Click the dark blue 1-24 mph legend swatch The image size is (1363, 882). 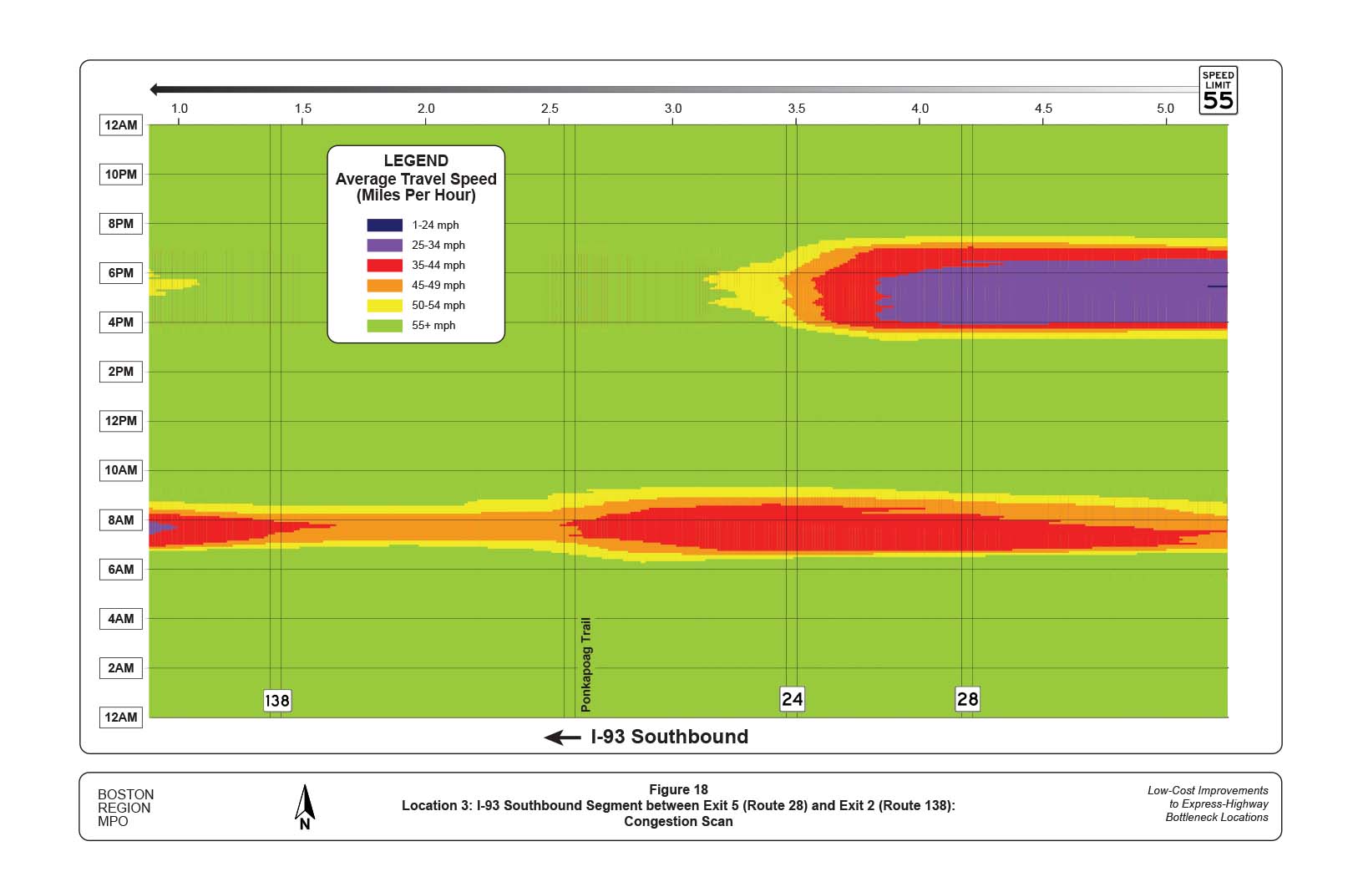click(x=385, y=224)
